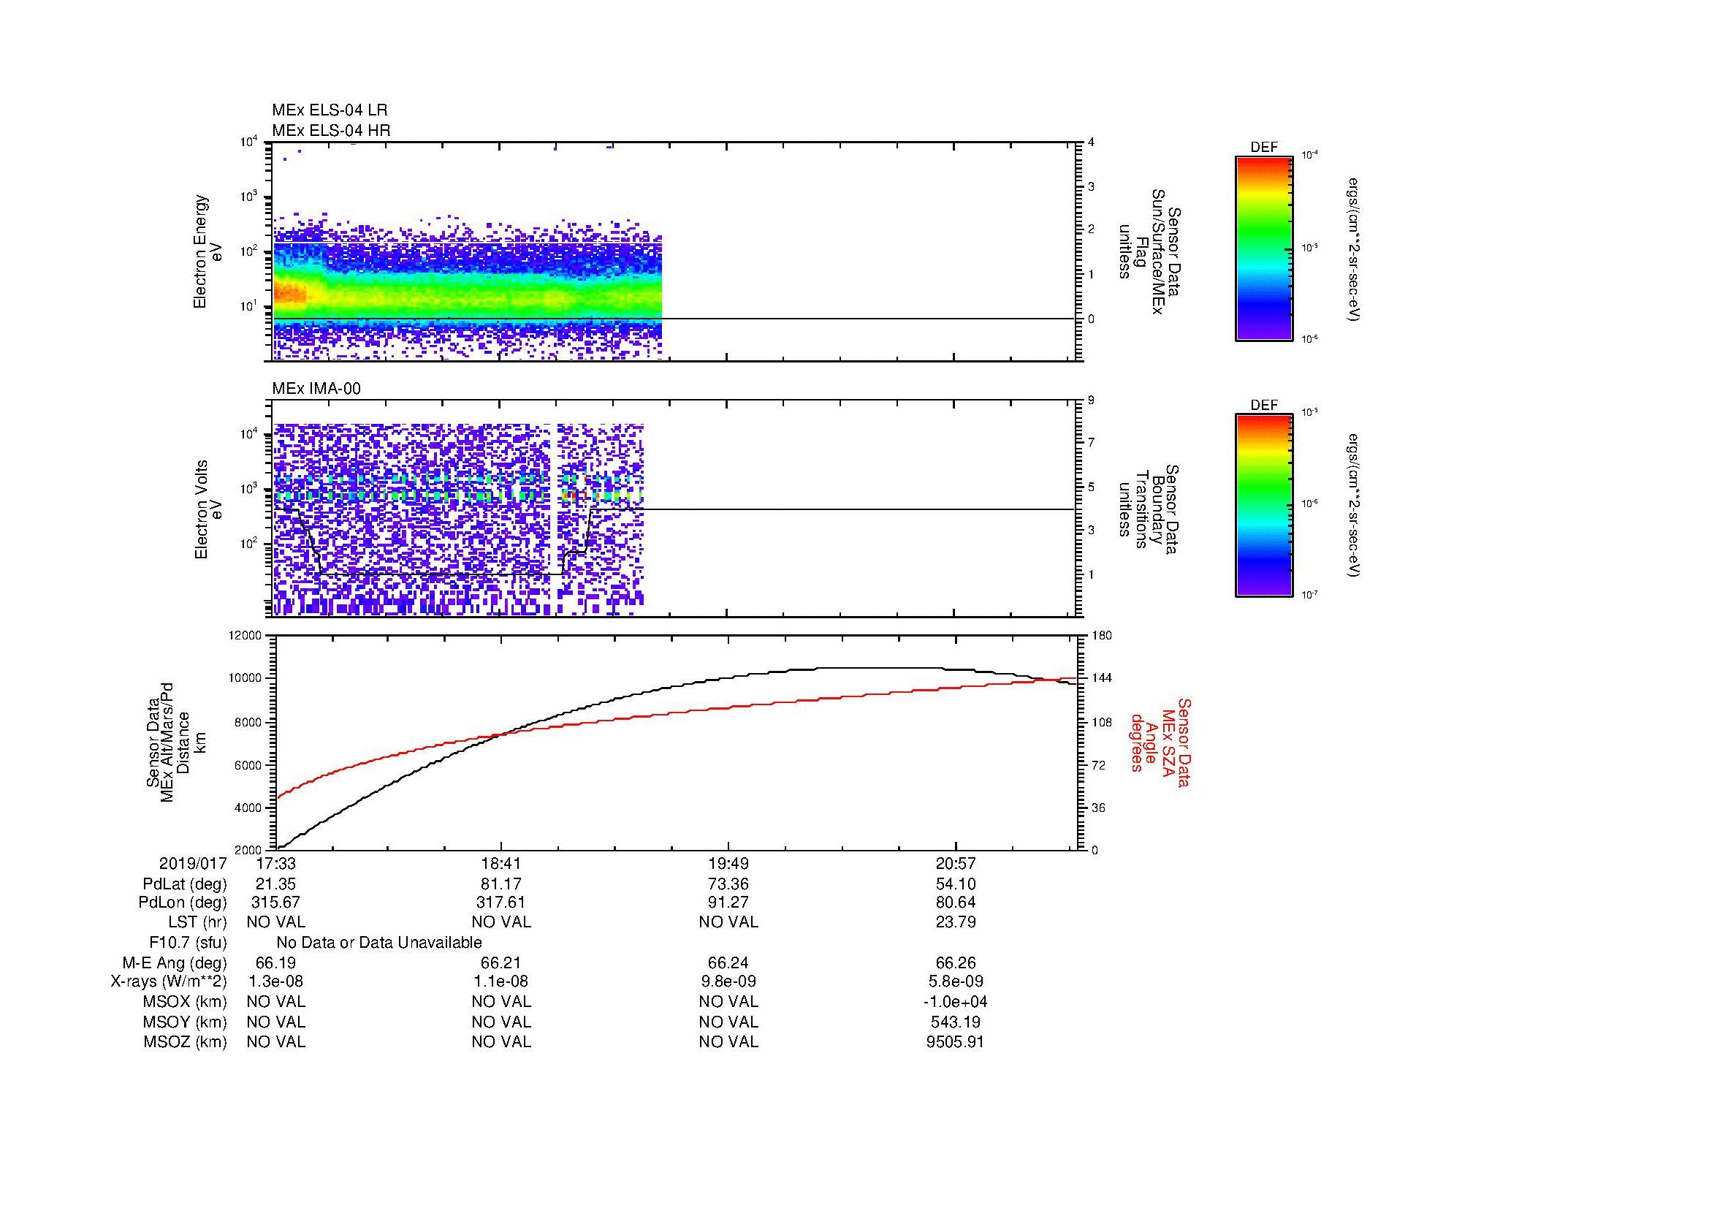Click LST value 23.79

[956, 922]
